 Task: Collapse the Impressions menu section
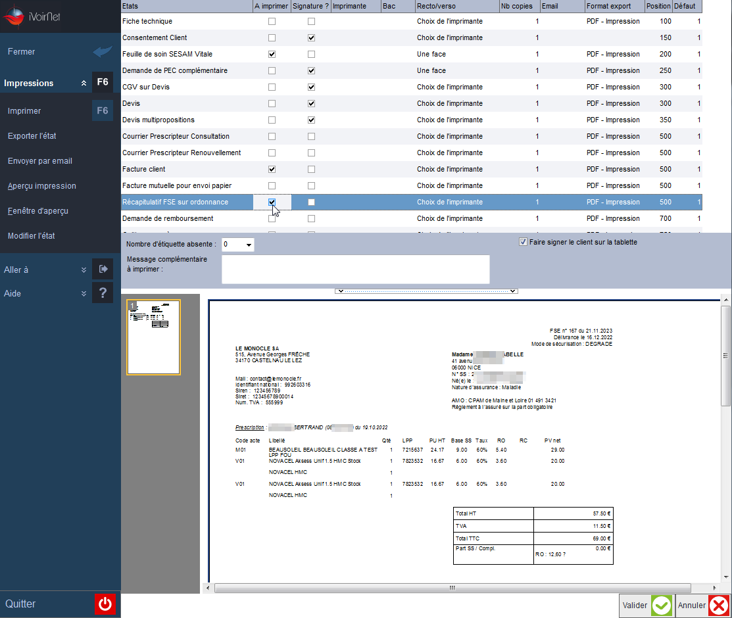[84, 83]
